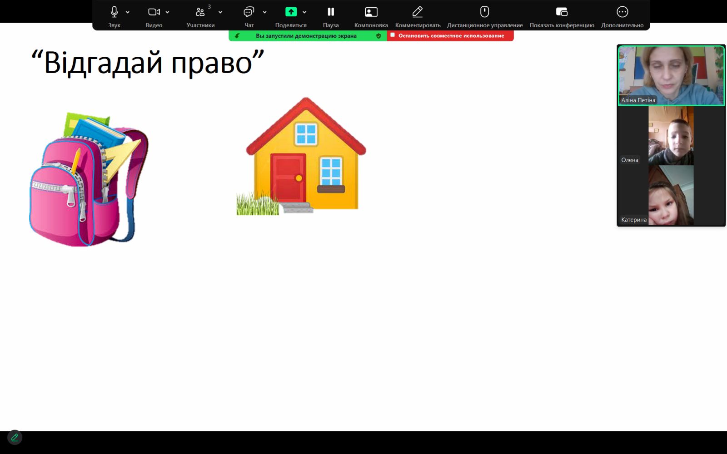
Task: Click Показать конференцию to show meeting
Action: (x=562, y=12)
